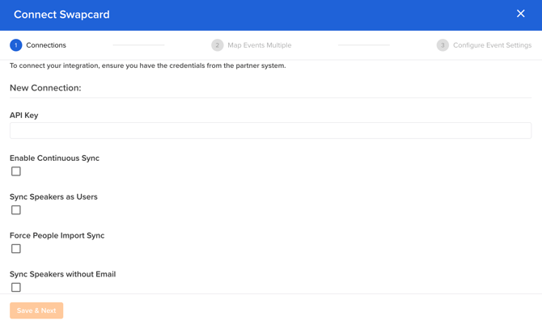Click the step 2 circle icon
Screen dimensions: 542x325
tap(217, 45)
